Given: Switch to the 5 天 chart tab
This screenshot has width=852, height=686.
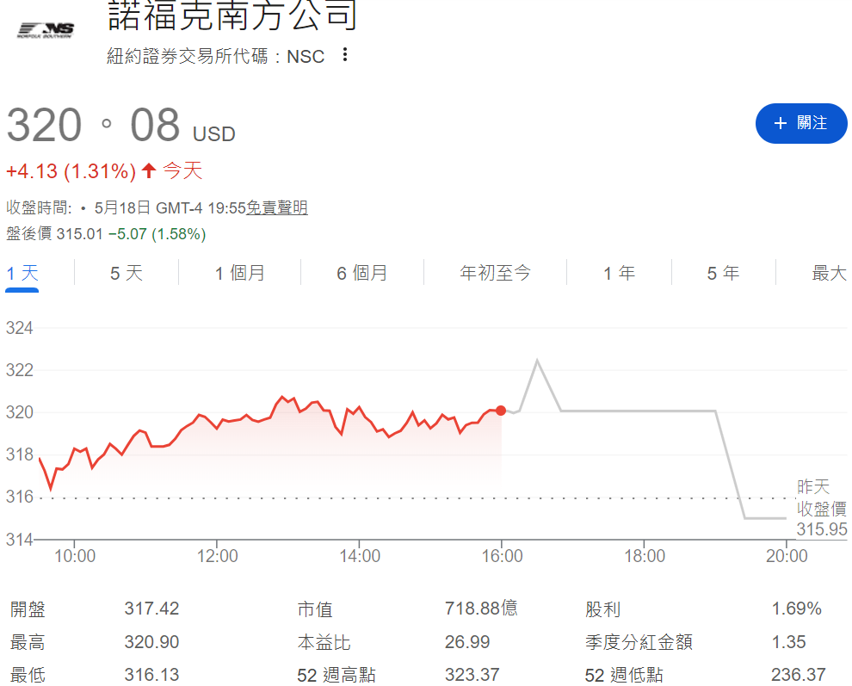Looking at the screenshot, I should 126,273.
